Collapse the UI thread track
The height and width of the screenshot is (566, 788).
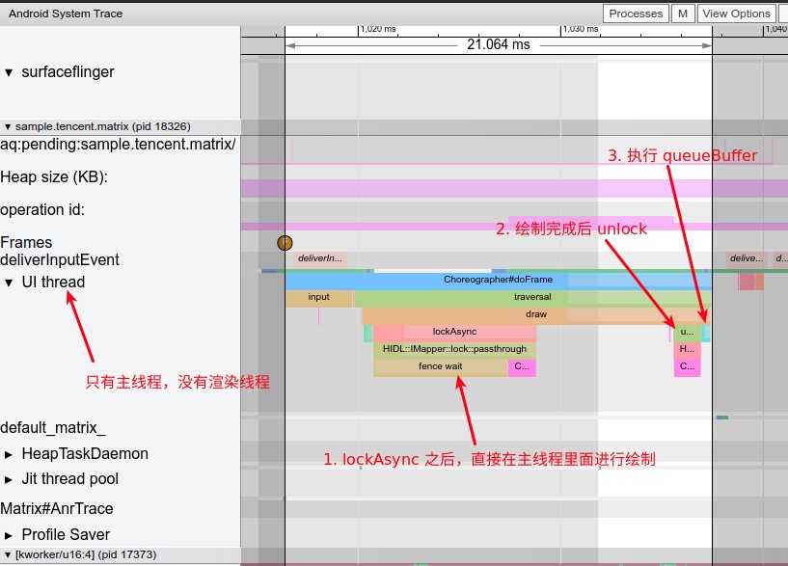10,283
